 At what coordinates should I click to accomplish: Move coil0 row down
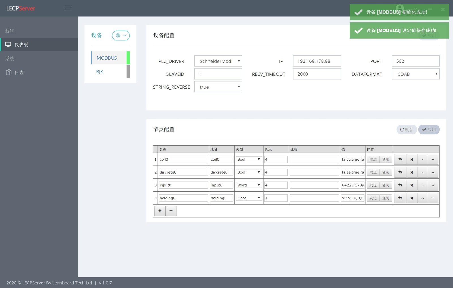click(x=433, y=160)
